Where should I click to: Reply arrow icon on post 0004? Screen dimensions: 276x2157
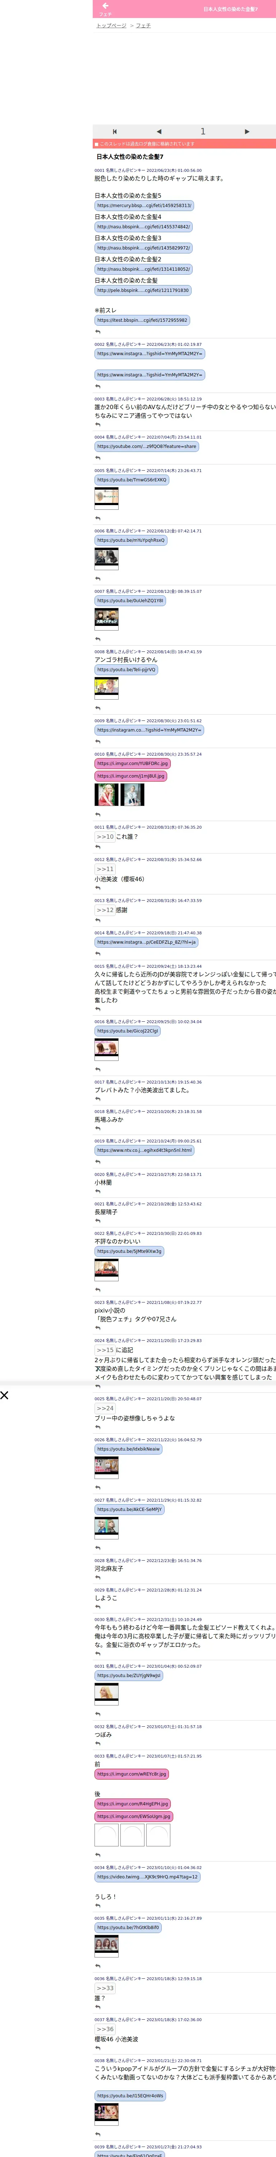click(x=98, y=458)
